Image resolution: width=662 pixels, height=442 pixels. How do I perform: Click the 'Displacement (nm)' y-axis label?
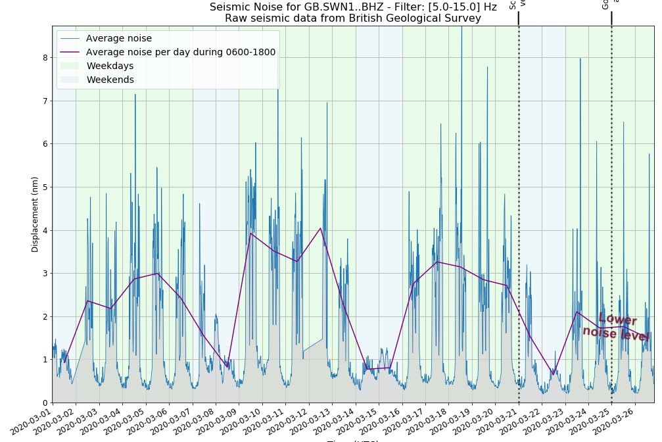coord(35,214)
